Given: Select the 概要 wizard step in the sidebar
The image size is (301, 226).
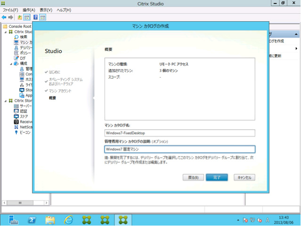Looking at the screenshot, I should point(52,98).
